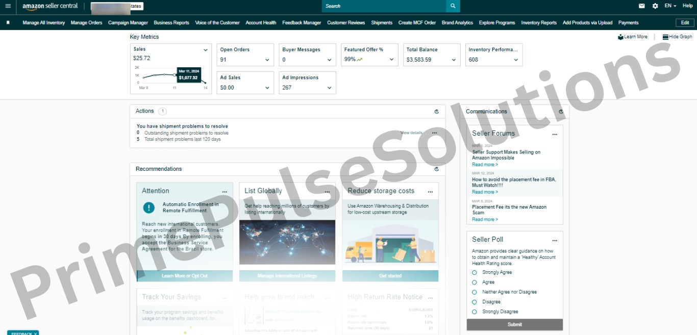Viewport: 697px width, 335px height.
Task: Click into the Search input field
Action: point(384,6)
